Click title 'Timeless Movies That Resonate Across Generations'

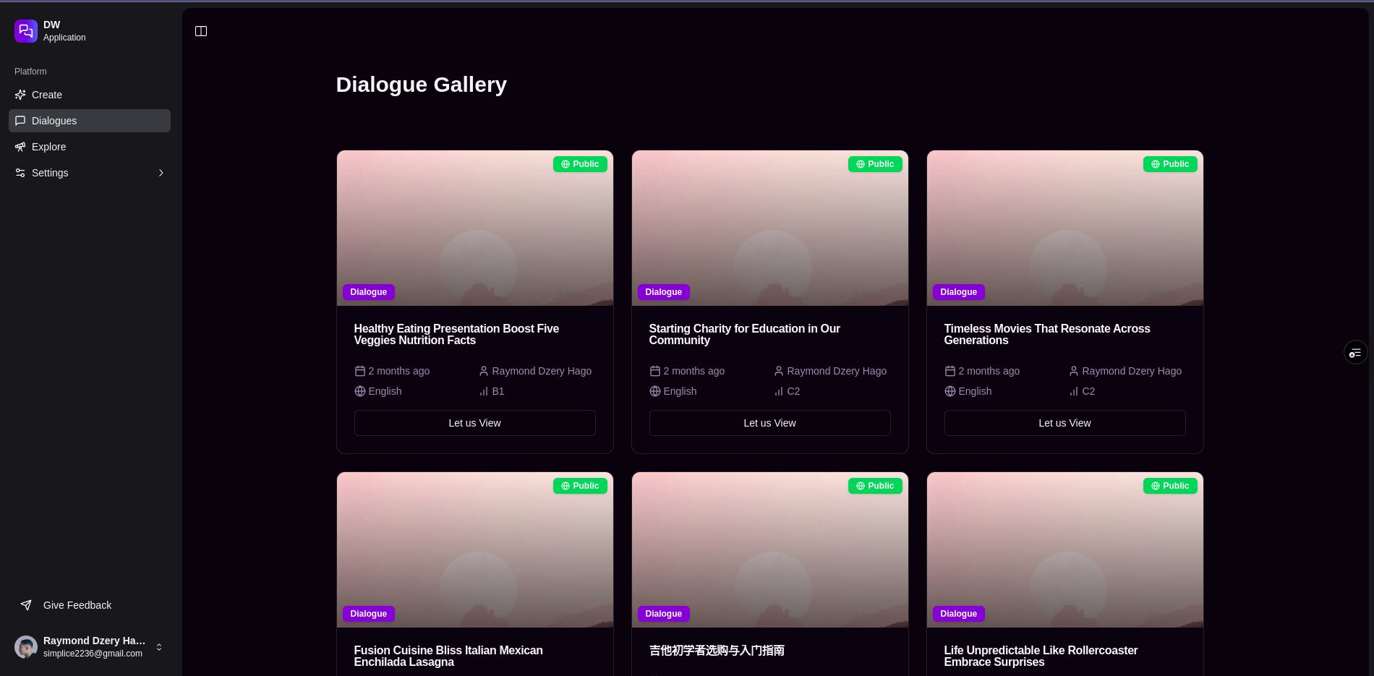[x=1047, y=334]
